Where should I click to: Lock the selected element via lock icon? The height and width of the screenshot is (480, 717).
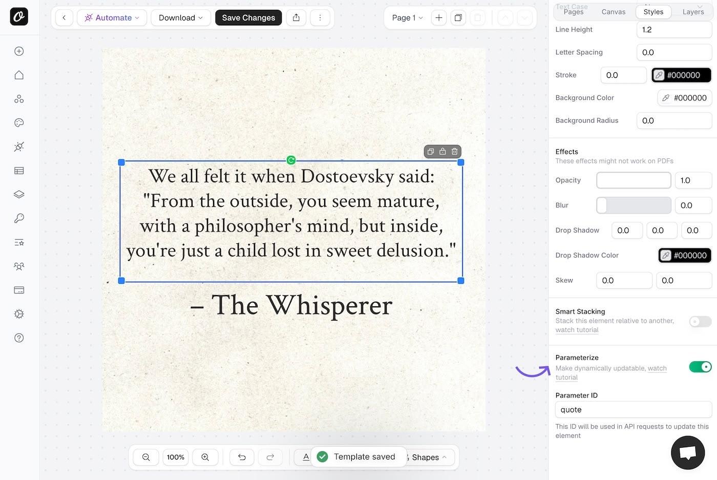click(x=442, y=152)
